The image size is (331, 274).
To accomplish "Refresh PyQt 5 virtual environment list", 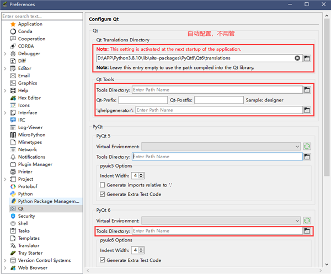I will (307, 147).
